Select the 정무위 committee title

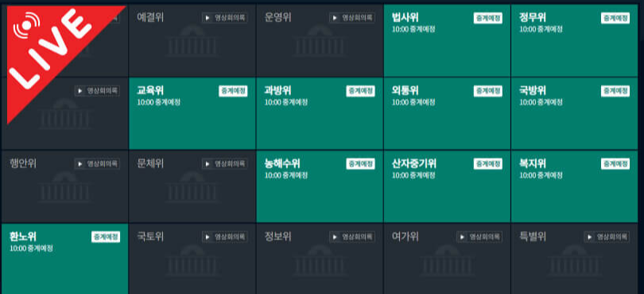(x=532, y=17)
